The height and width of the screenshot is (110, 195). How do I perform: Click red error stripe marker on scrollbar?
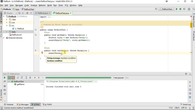click(x=191, y=52)
